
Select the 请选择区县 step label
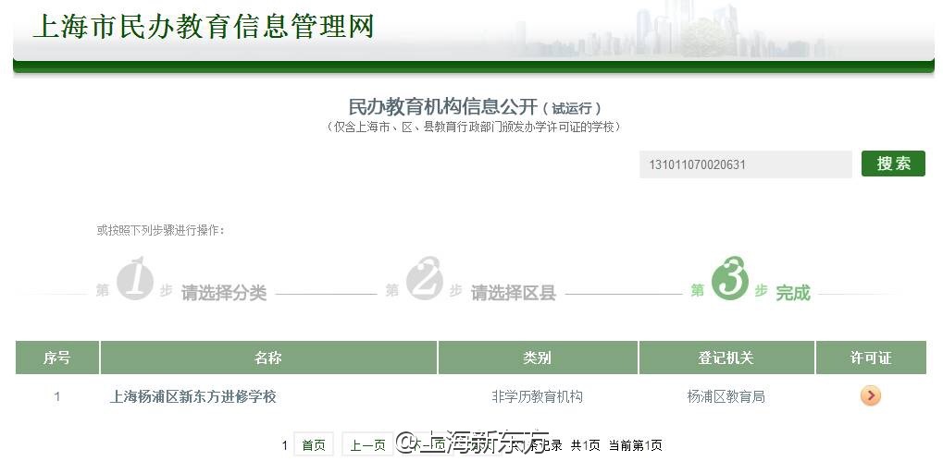513,293
